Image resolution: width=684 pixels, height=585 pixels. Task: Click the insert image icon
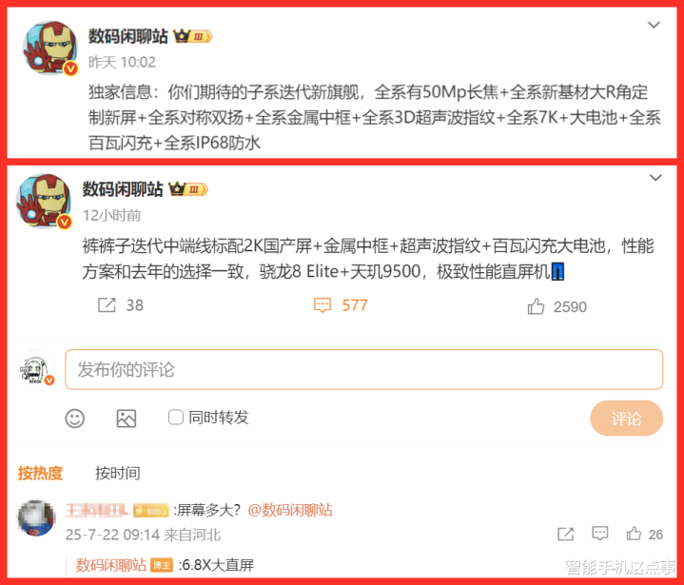(x=127, y=419)
